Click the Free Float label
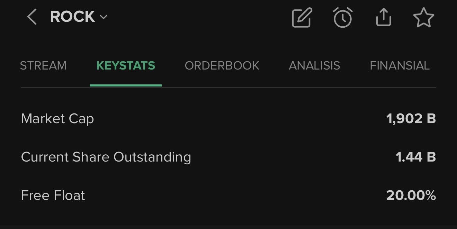The height and width of the screenshot is (229, 457). 53,195
